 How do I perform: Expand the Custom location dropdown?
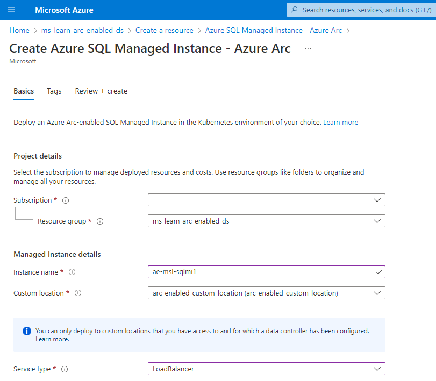pos(266,293)
